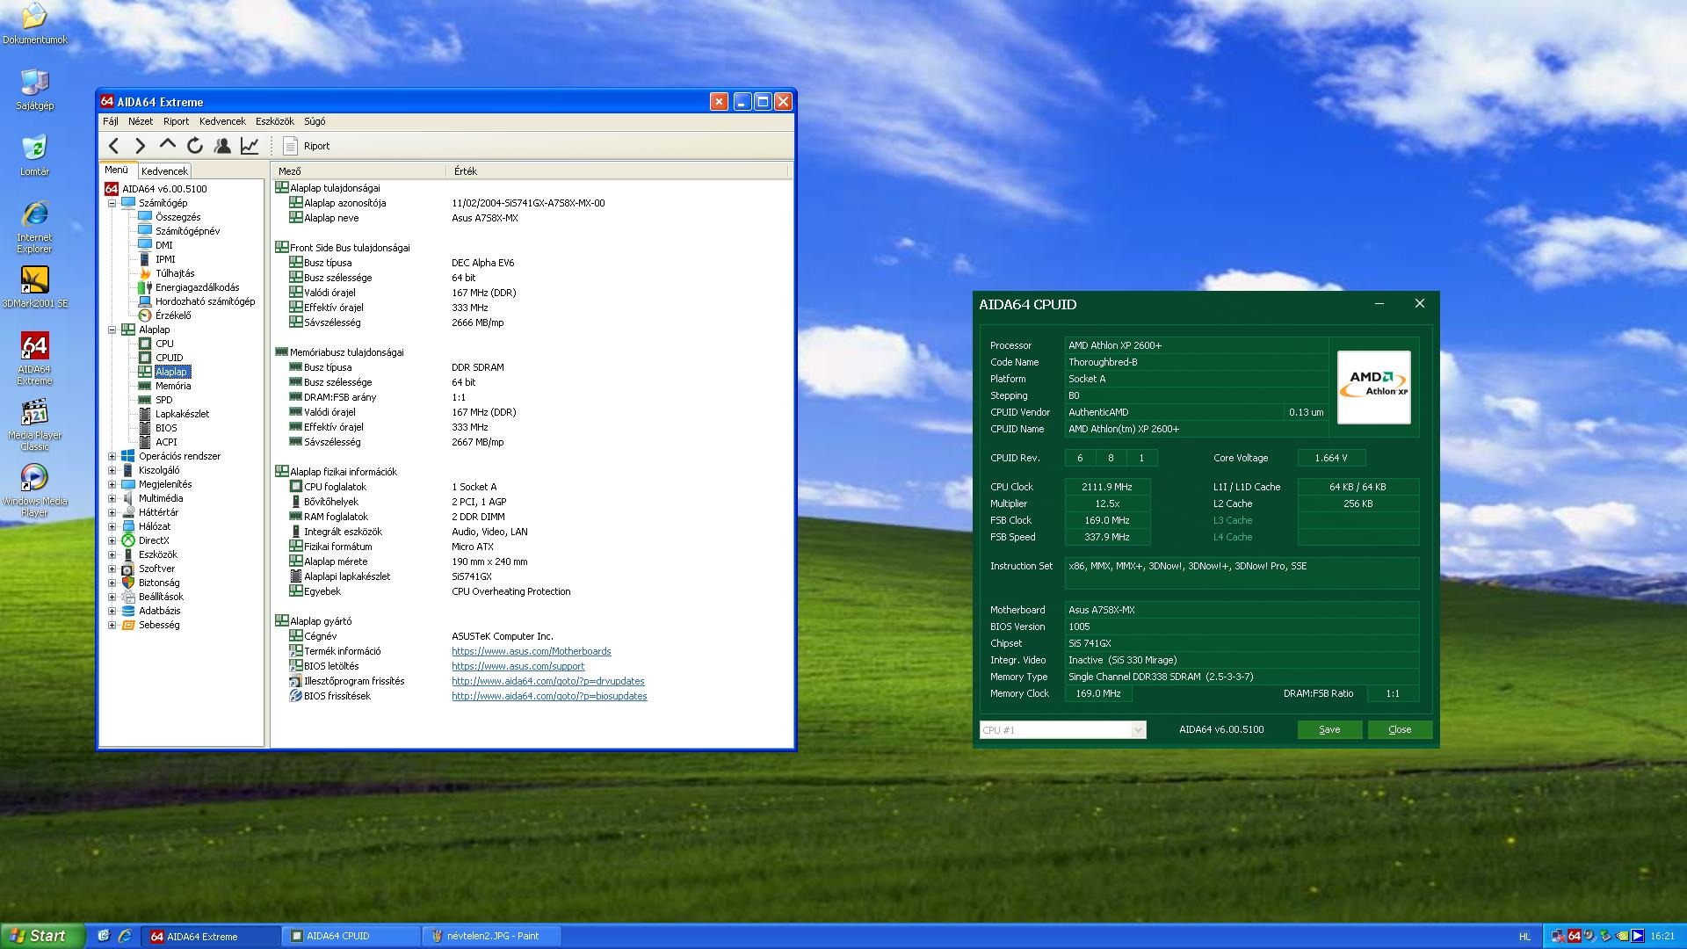Click the graph chart toolbar icon
The height and width of the screenshot is (949, 1687).
250,146
